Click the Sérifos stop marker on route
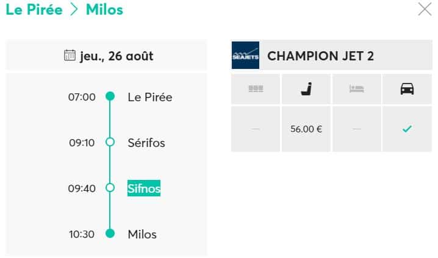This screenshot has width=438, height=258. tap(110, 142)
